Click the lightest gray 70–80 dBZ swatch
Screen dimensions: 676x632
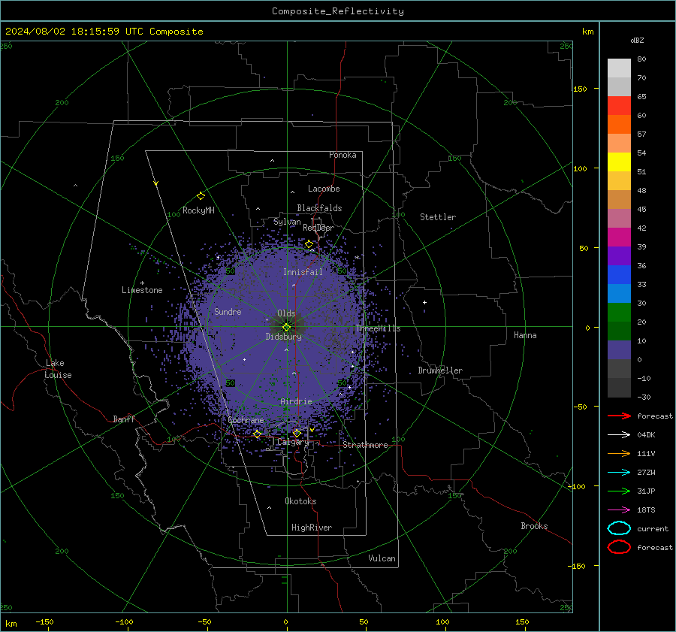click(619, 68)
